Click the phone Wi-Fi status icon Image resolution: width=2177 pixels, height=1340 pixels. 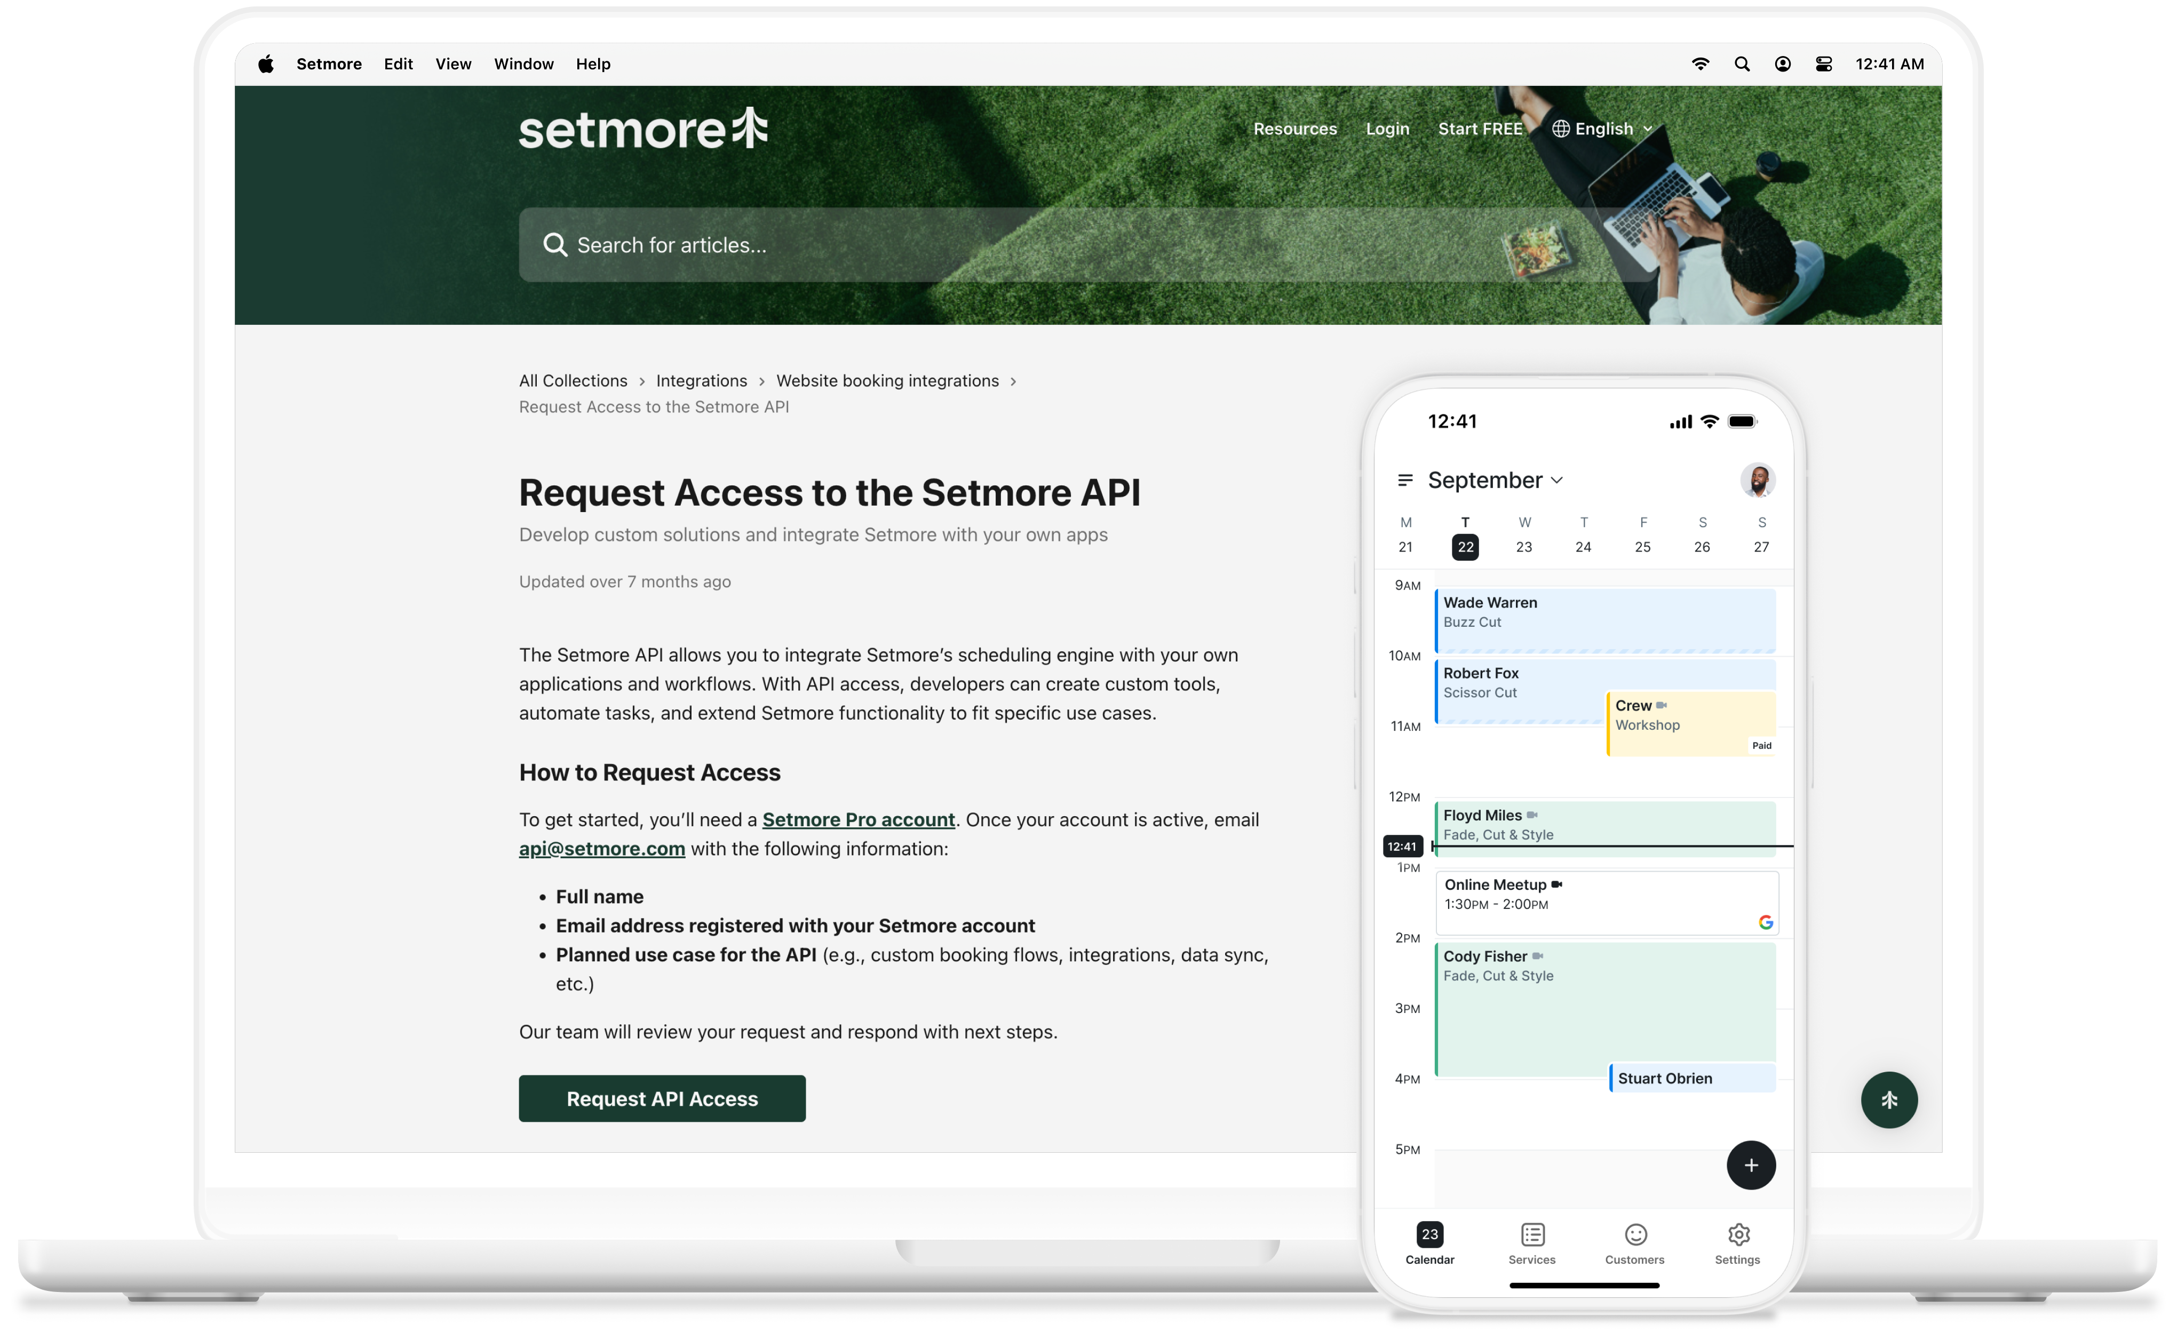pyautogui.click(x=1710, y=422)
